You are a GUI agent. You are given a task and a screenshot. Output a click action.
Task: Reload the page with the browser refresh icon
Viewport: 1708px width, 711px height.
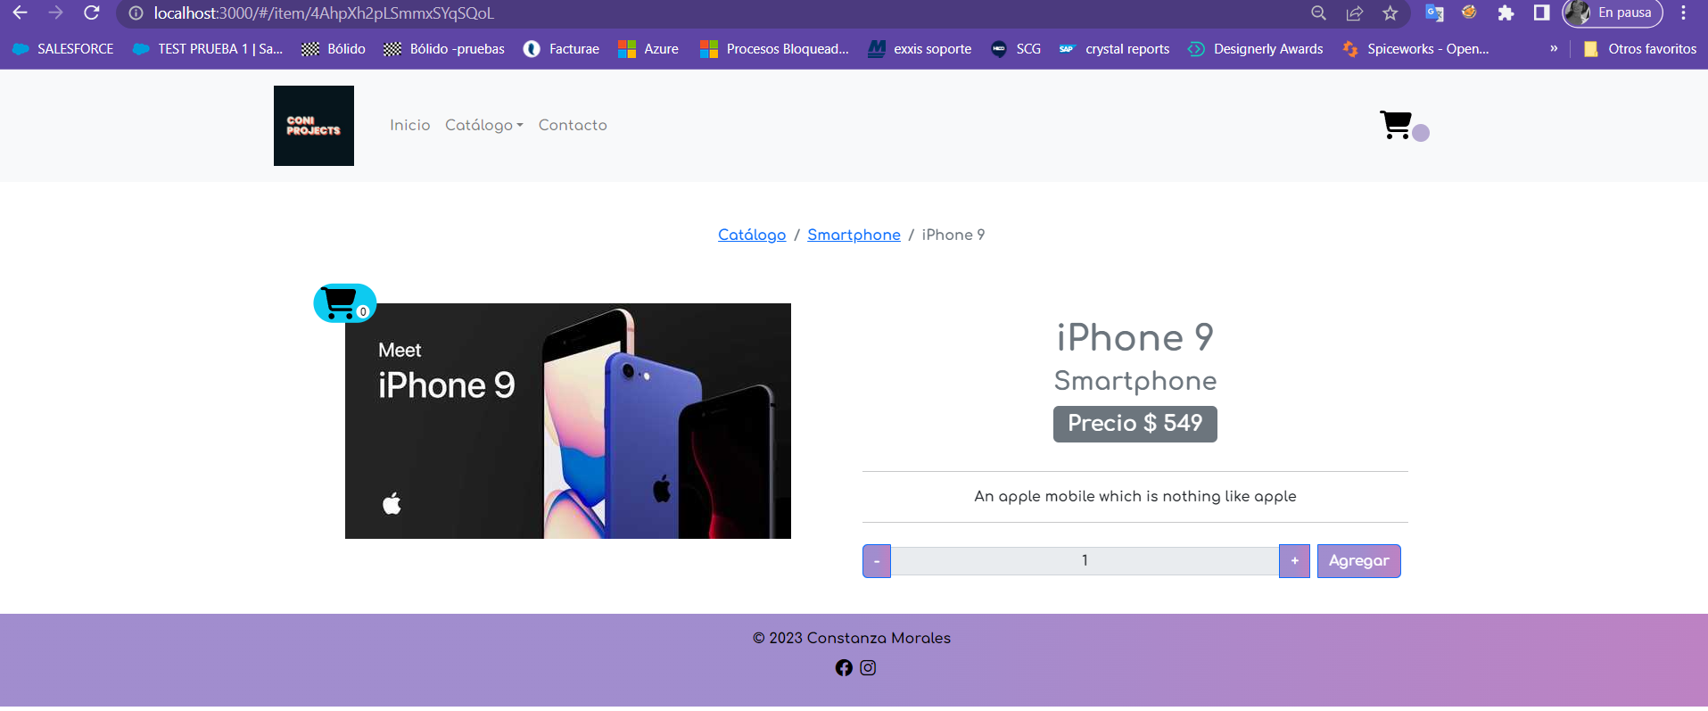91,13
